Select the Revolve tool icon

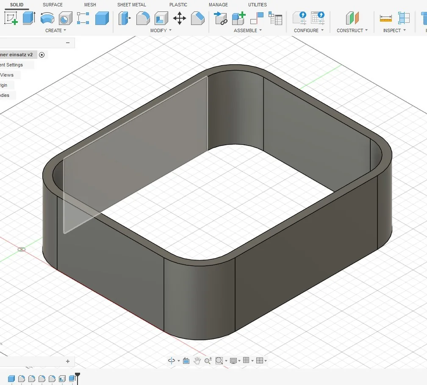(x=47, y=18)
